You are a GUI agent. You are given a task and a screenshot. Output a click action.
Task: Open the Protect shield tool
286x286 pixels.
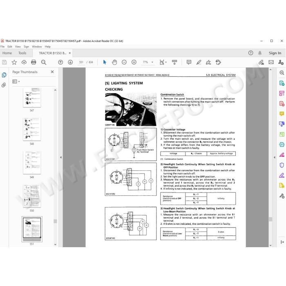[282, 165]
